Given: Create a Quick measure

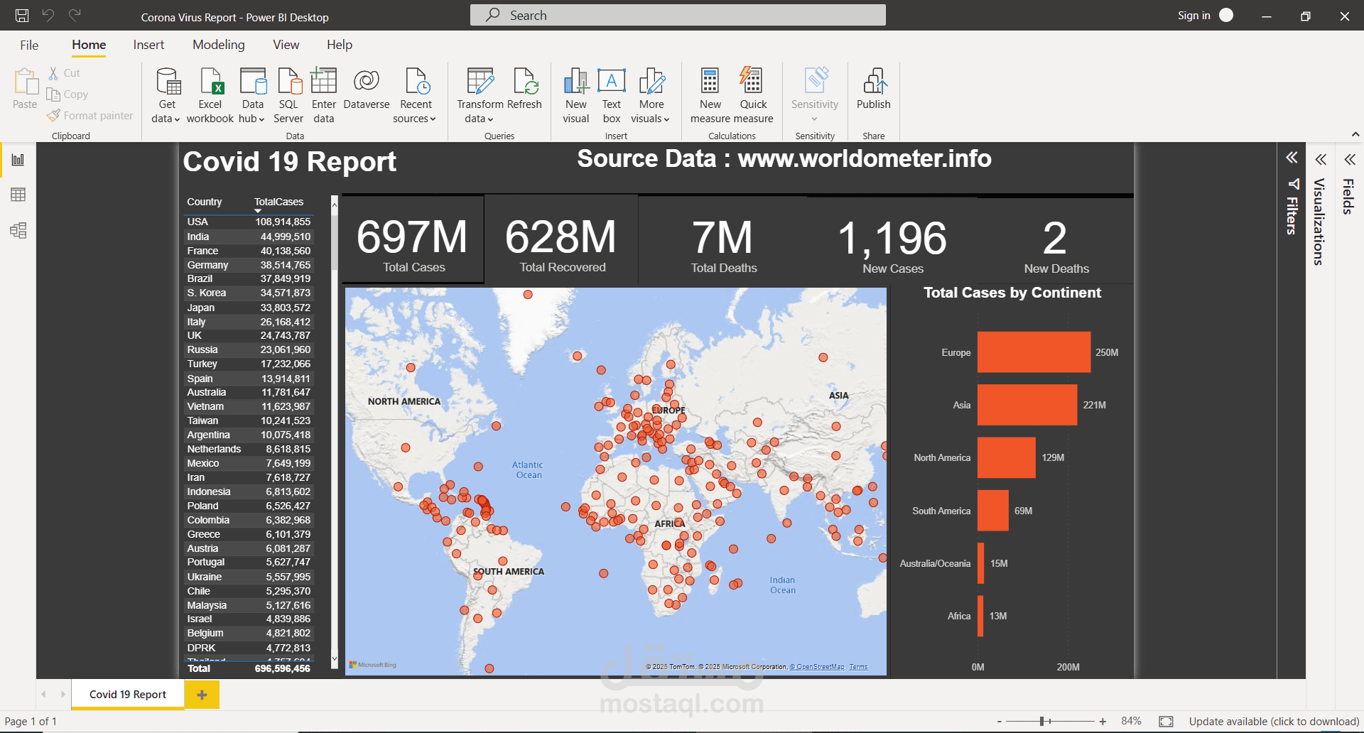Looking at the screenshot, I should pyautogui.click(x=752, y=82).
